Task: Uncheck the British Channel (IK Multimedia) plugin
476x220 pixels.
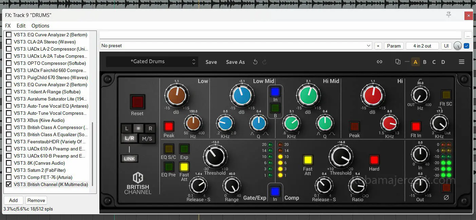Action: (x=9, y=184)
